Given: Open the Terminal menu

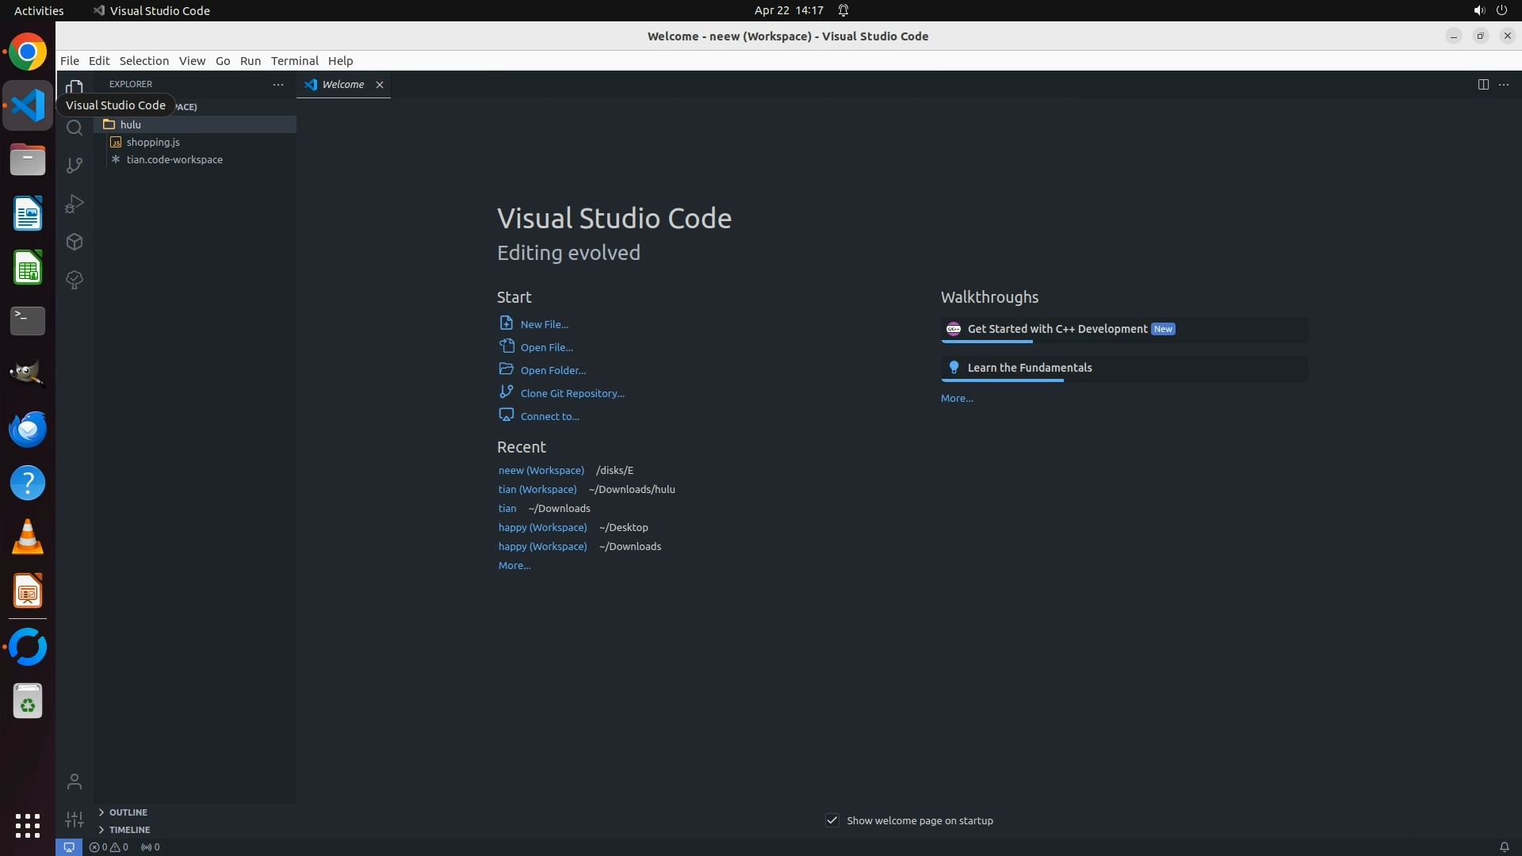Looking at the screenshot, I should point(294,60).
